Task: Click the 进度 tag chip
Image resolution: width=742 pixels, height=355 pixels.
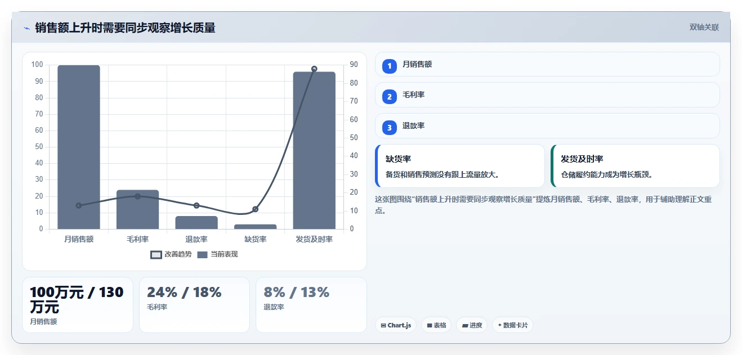Action: coord(472,325)
